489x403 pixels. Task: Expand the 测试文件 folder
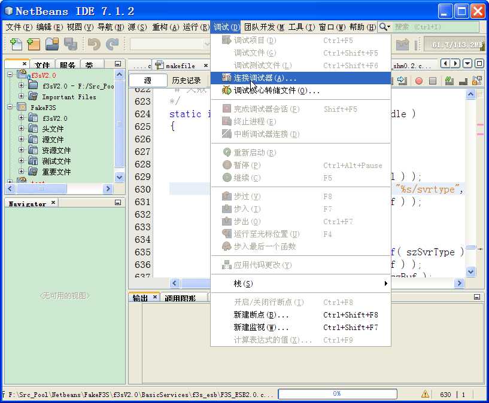[x=21, y=160]
